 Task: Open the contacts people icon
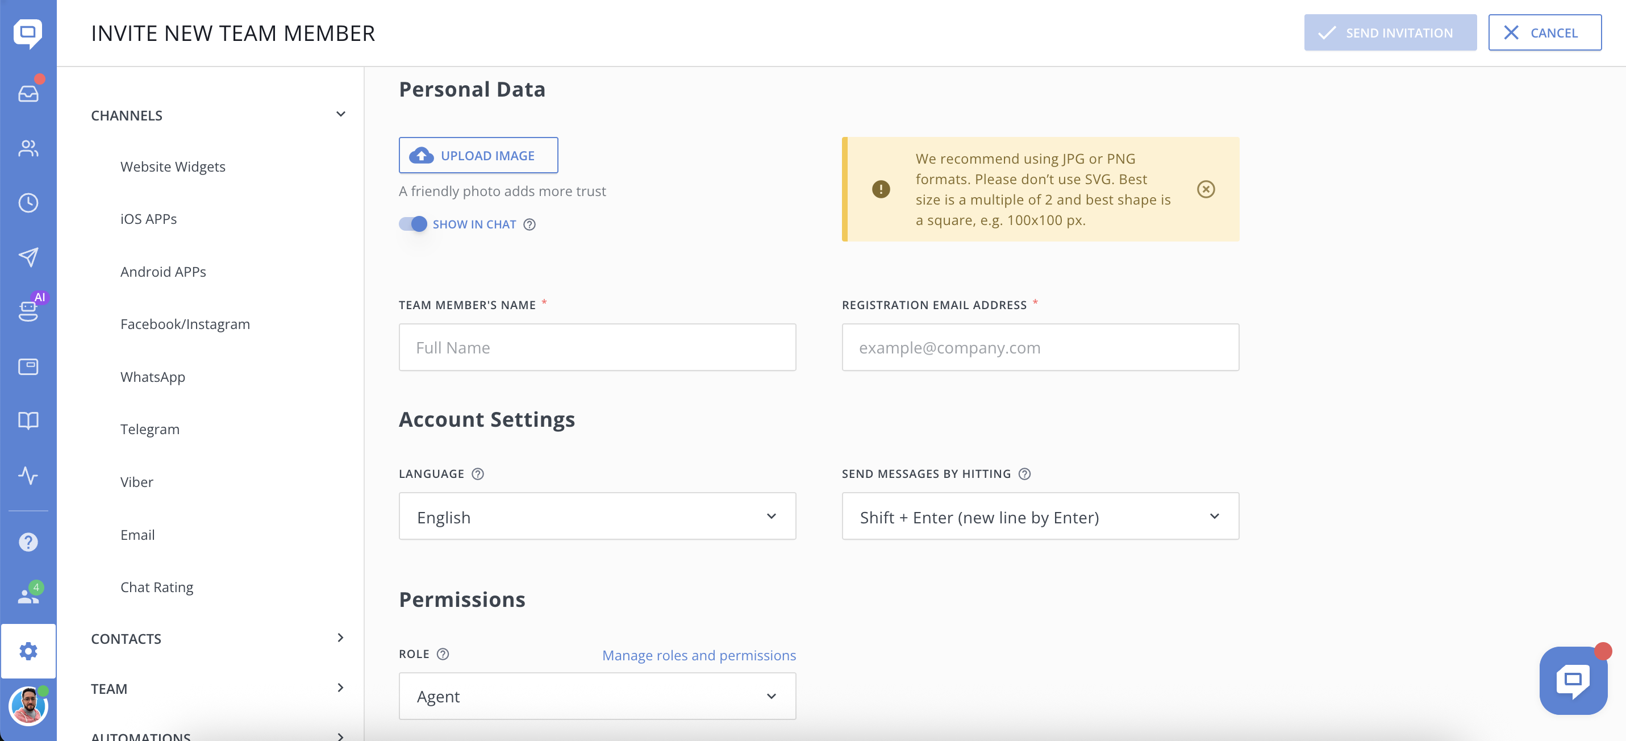[28, 148]
